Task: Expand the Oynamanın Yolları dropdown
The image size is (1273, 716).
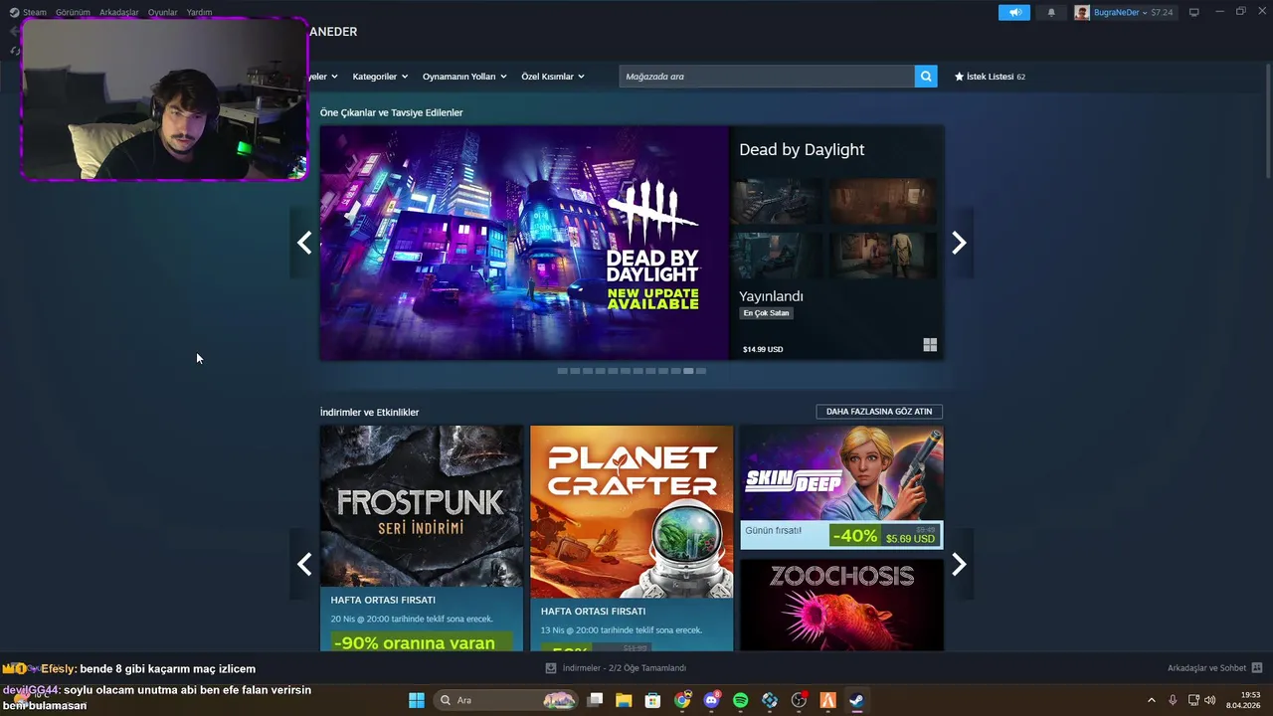Action: pos(464,77)
